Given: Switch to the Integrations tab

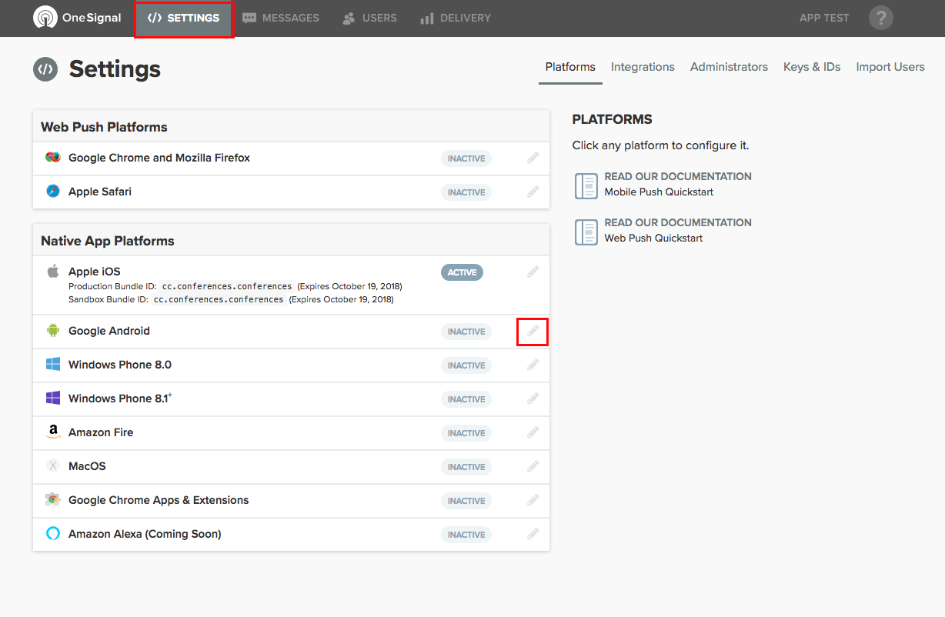Looking at the screenshot, I should (x=643, y=67).
